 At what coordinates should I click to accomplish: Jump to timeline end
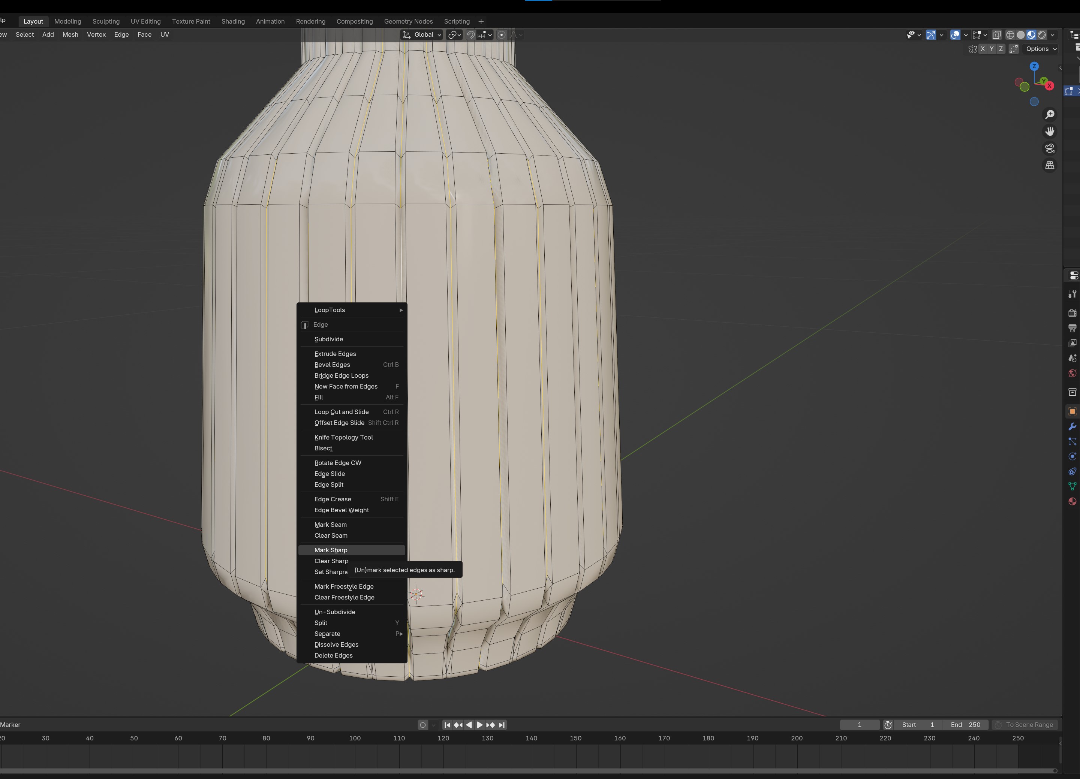tap(502, 725)
